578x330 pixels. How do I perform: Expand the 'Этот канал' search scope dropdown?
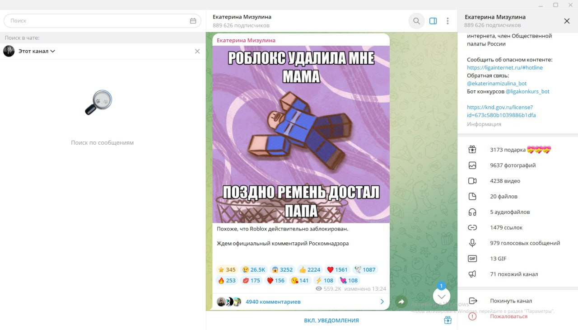point(37,51)
